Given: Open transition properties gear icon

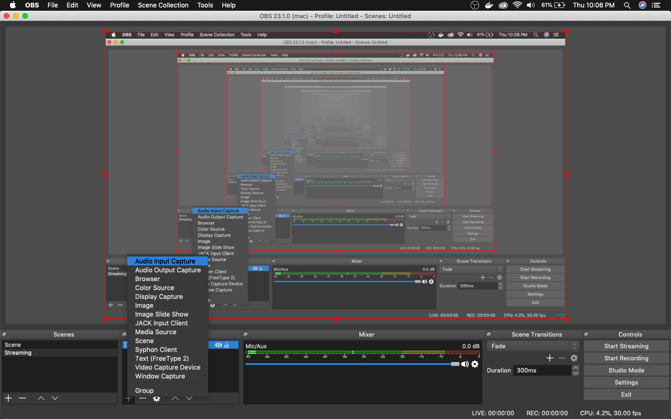Looking at the screenshot, I should (x=574, y=358).
